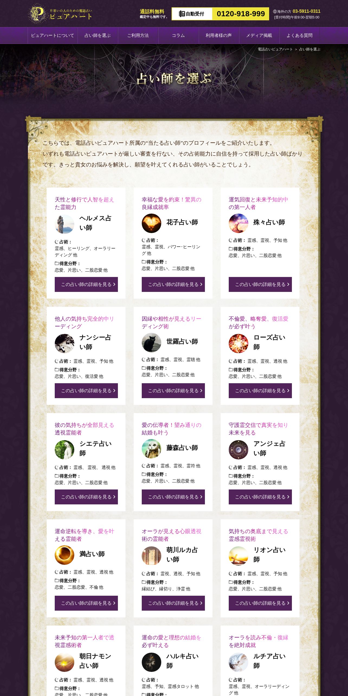Click 藤森占い師 owl avatar

(152, 449)
